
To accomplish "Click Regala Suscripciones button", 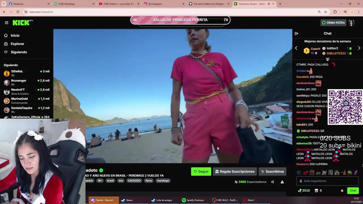I will [x=235, y=171].
